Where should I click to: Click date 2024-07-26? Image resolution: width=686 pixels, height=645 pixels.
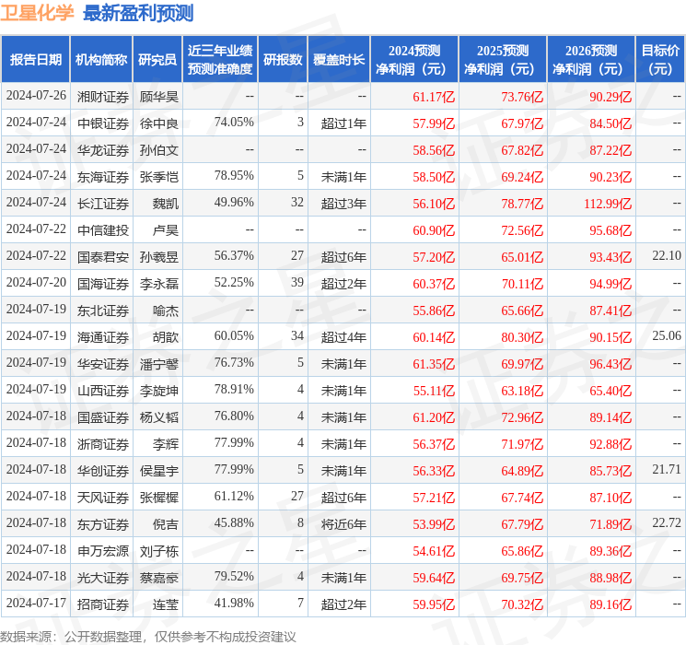(x=36, y=96)
